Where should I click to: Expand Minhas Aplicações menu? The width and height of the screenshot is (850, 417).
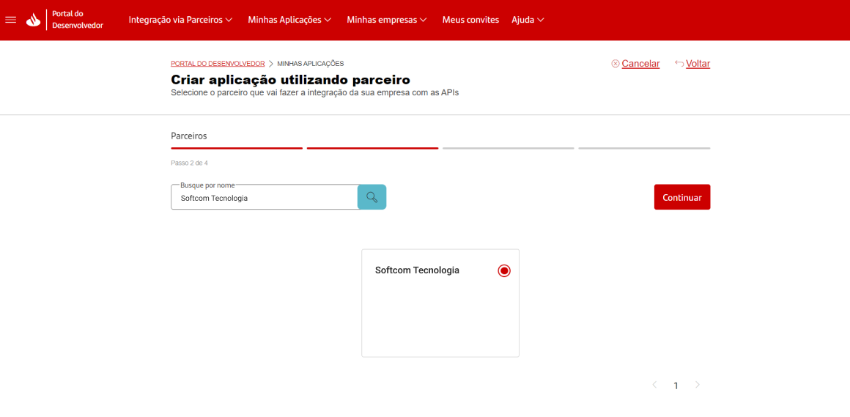click(289, 20)
